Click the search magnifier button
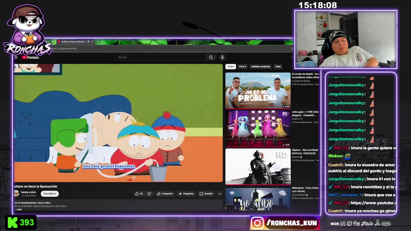Screen dimensions: 411x231 click(x=211, y=57)
